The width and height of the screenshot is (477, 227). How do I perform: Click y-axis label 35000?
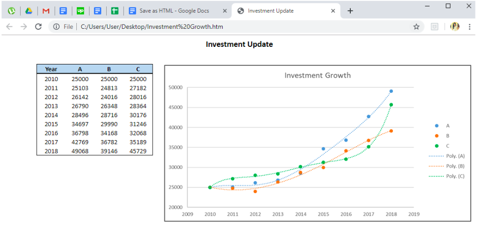click(x=175, y=147)
